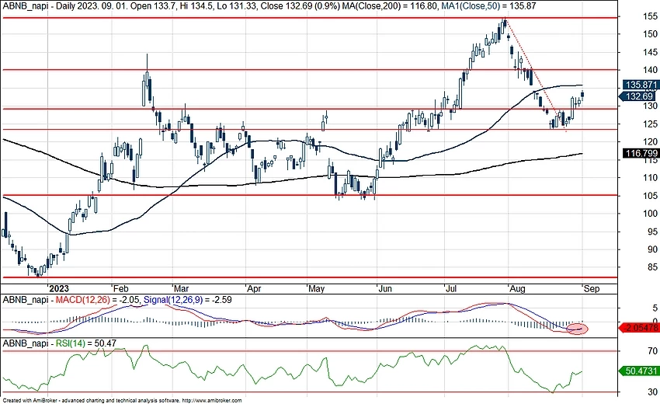Click the 100 price axis label
This screenshot has width=660, height=404.
pos(651,214)
